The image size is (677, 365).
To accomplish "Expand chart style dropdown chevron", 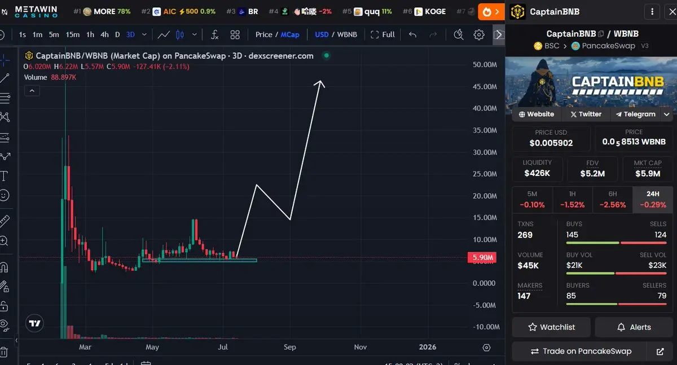I will tap(195, 34).
